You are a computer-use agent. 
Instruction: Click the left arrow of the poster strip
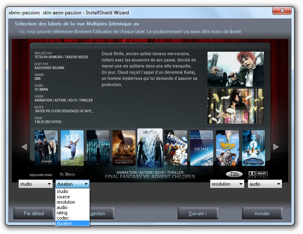24,147
